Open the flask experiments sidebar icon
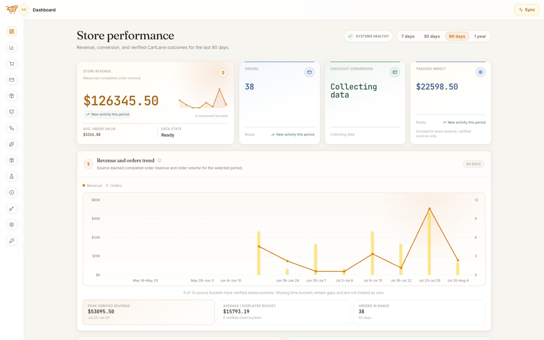This screenshot has width=544, height=340. (x=12, y=176)
